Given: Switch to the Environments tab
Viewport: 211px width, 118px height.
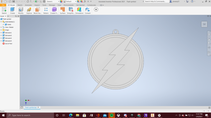Looking at the screenshot, I should [69, 5].
